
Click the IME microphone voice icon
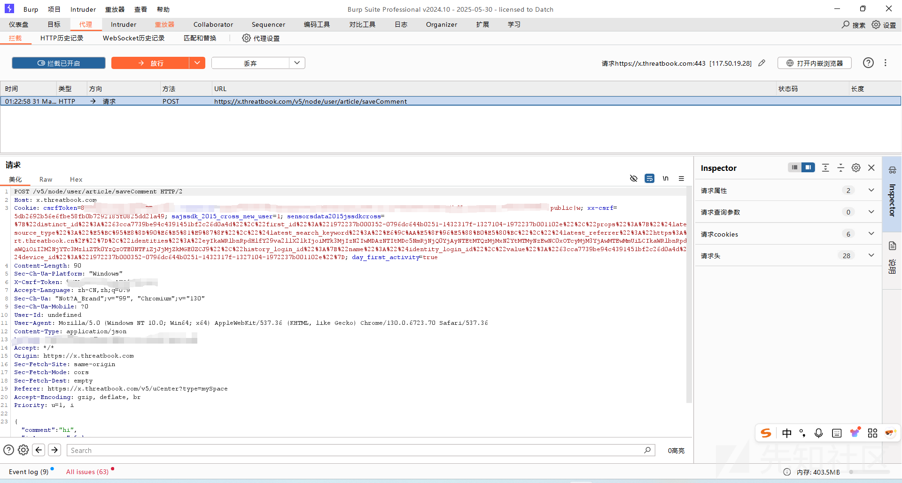point(818,433)
